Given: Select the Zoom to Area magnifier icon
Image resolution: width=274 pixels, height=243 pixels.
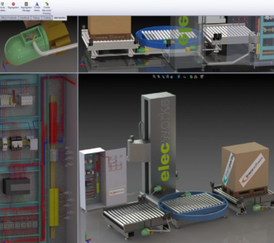Looking at the screenshot, I should (159, 77).
